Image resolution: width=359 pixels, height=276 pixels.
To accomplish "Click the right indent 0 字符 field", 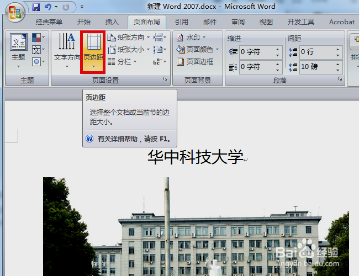I will click(x=257, y=67).
